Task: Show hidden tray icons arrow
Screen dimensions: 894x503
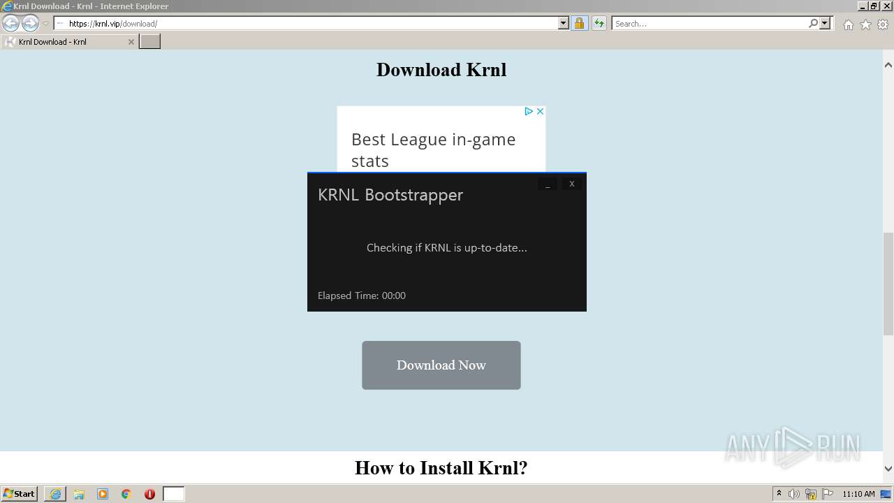Action: click(779, 494)
